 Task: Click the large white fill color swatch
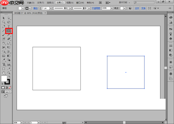(x=4, y=79)
